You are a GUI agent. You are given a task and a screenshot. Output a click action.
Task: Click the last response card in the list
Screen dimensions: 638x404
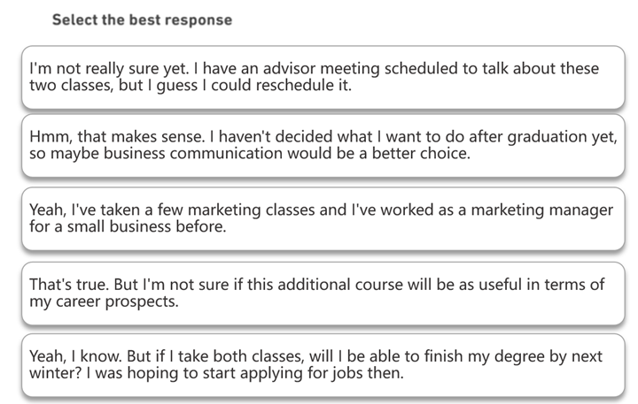(323, 365)
